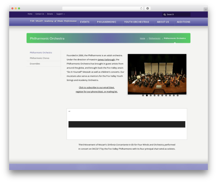
Task: Select Ensembles in the sidebar
Action: click(x=35, y=64)
